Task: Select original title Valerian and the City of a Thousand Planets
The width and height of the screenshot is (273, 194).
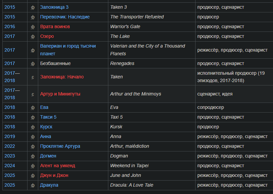Action: (x=148, y=50)
